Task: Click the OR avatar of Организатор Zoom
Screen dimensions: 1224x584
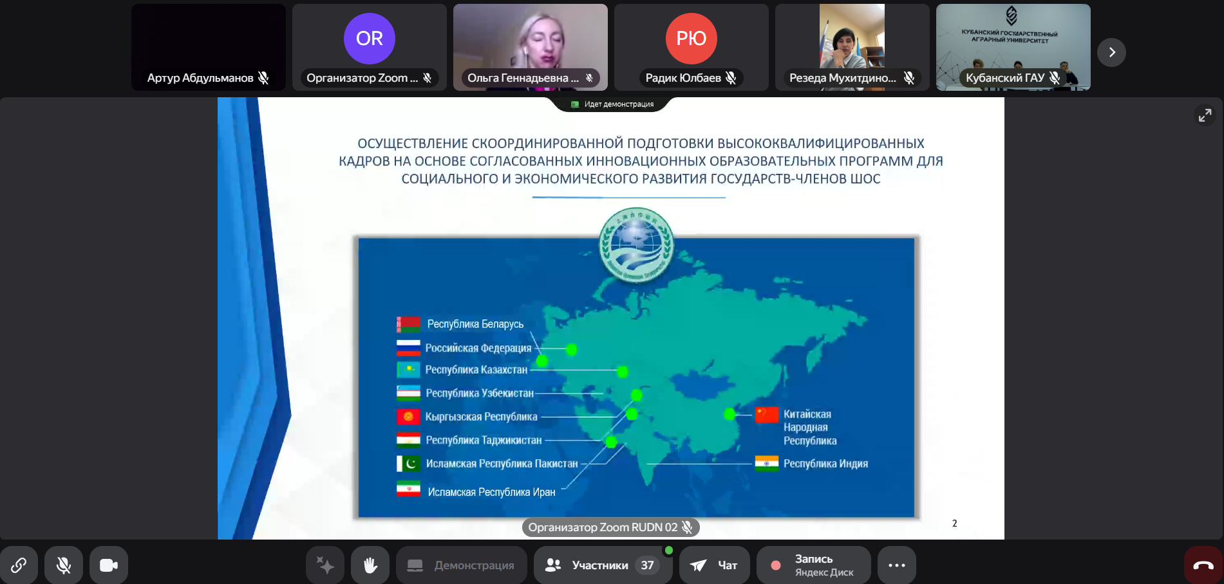Action: [x=369, y=39]
